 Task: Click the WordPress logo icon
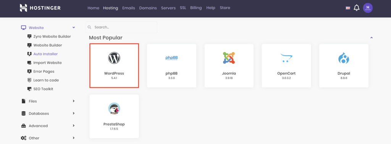(114, 58)
